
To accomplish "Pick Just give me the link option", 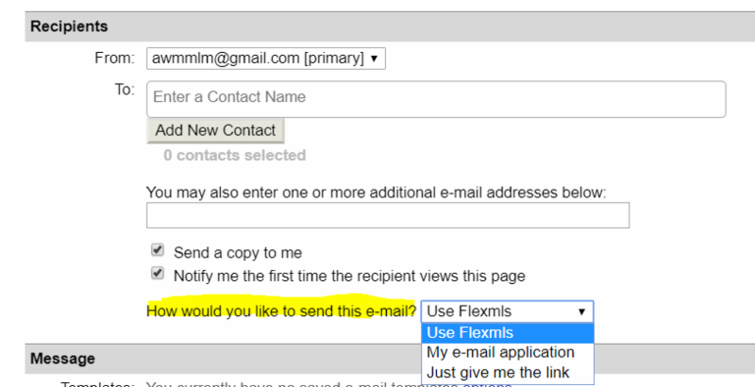I will [497, 373].
